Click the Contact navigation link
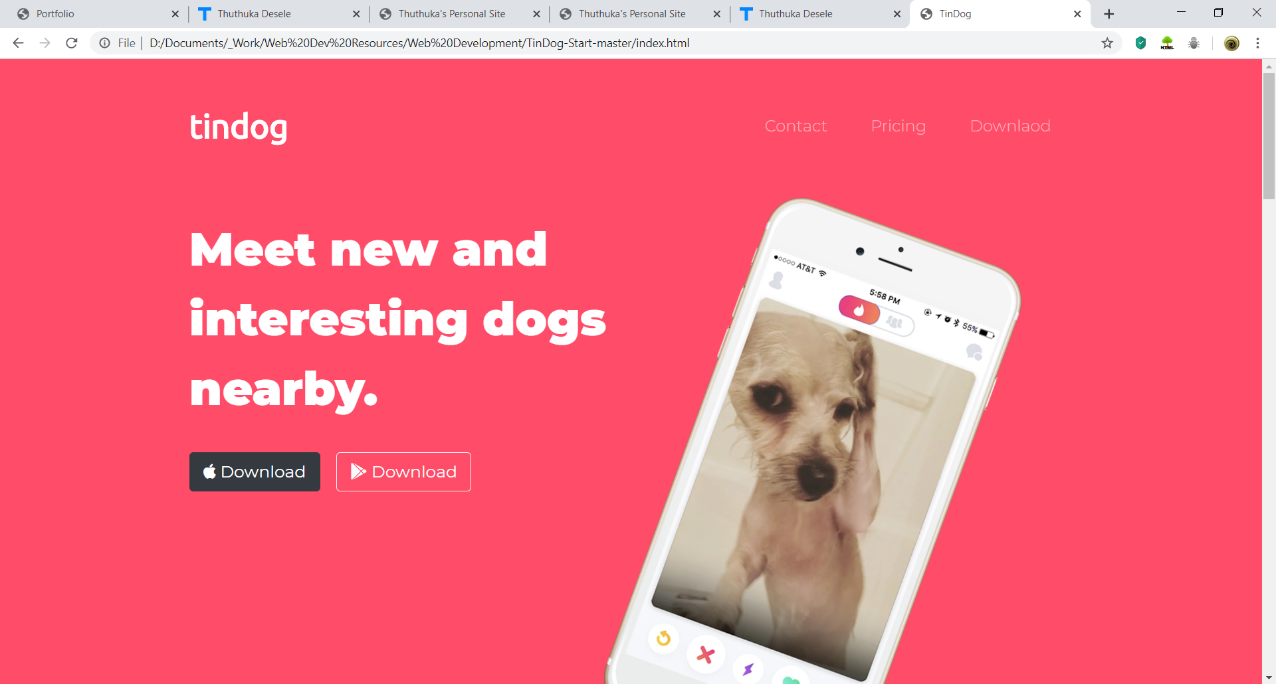The width and height of the screenshot is (1276, 684). (x=796, y=126)
